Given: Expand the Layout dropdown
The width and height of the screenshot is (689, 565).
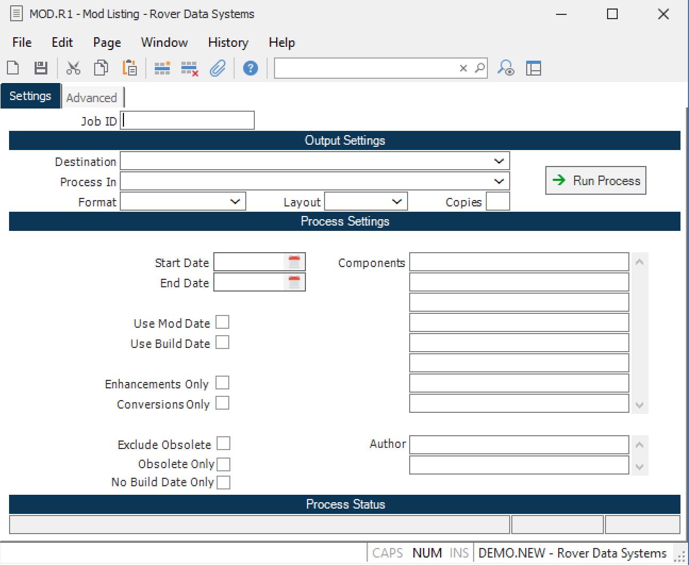Looking at the screenshot, I should [396, 202].
